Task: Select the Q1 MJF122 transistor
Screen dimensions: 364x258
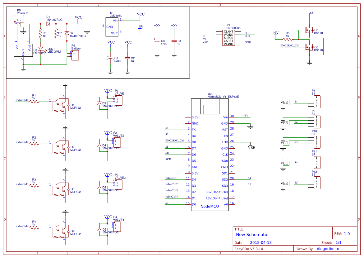Action: tap(61, 105)
